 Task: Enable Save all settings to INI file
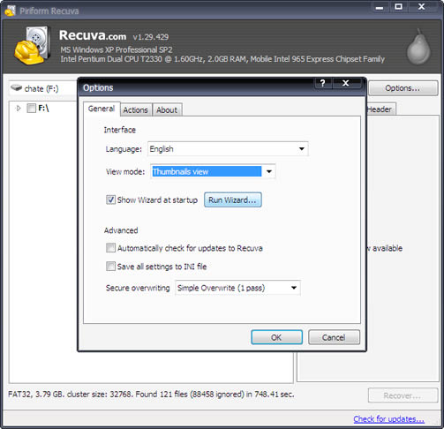pos(110,267)
